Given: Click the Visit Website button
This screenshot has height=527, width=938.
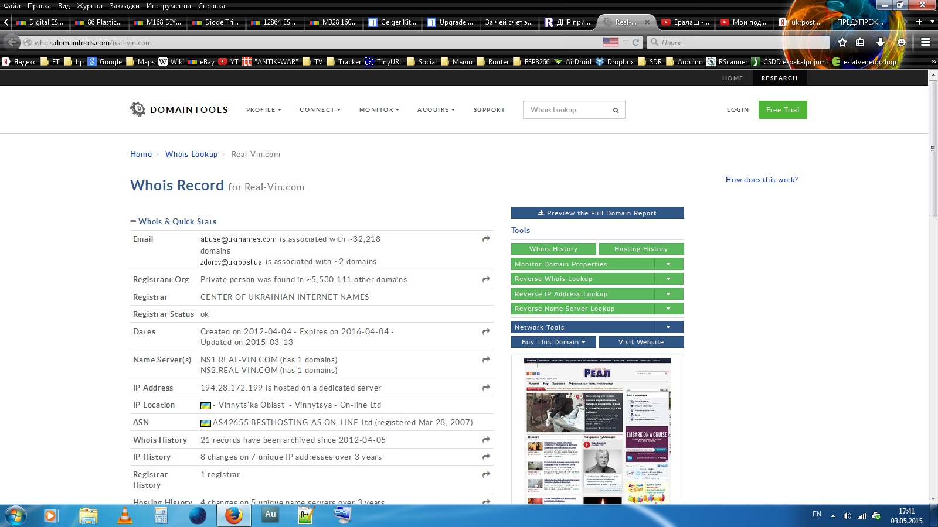Looking at the screenshot, I should point(641,342).
